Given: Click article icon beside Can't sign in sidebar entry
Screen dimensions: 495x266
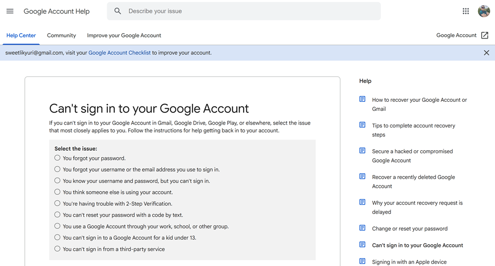Looking at the screenshot, I should pyautogui.click(x=362, y=245).
